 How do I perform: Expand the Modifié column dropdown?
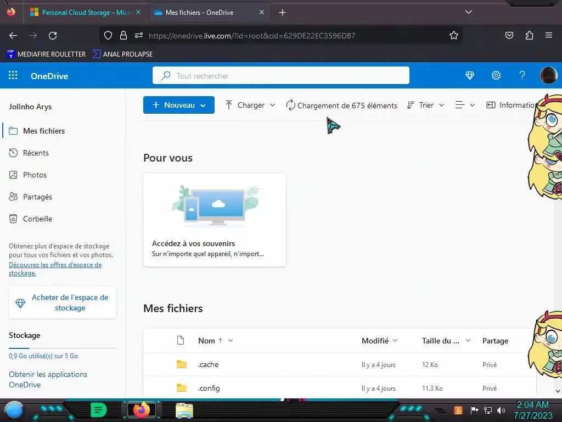tap(395, 341)
